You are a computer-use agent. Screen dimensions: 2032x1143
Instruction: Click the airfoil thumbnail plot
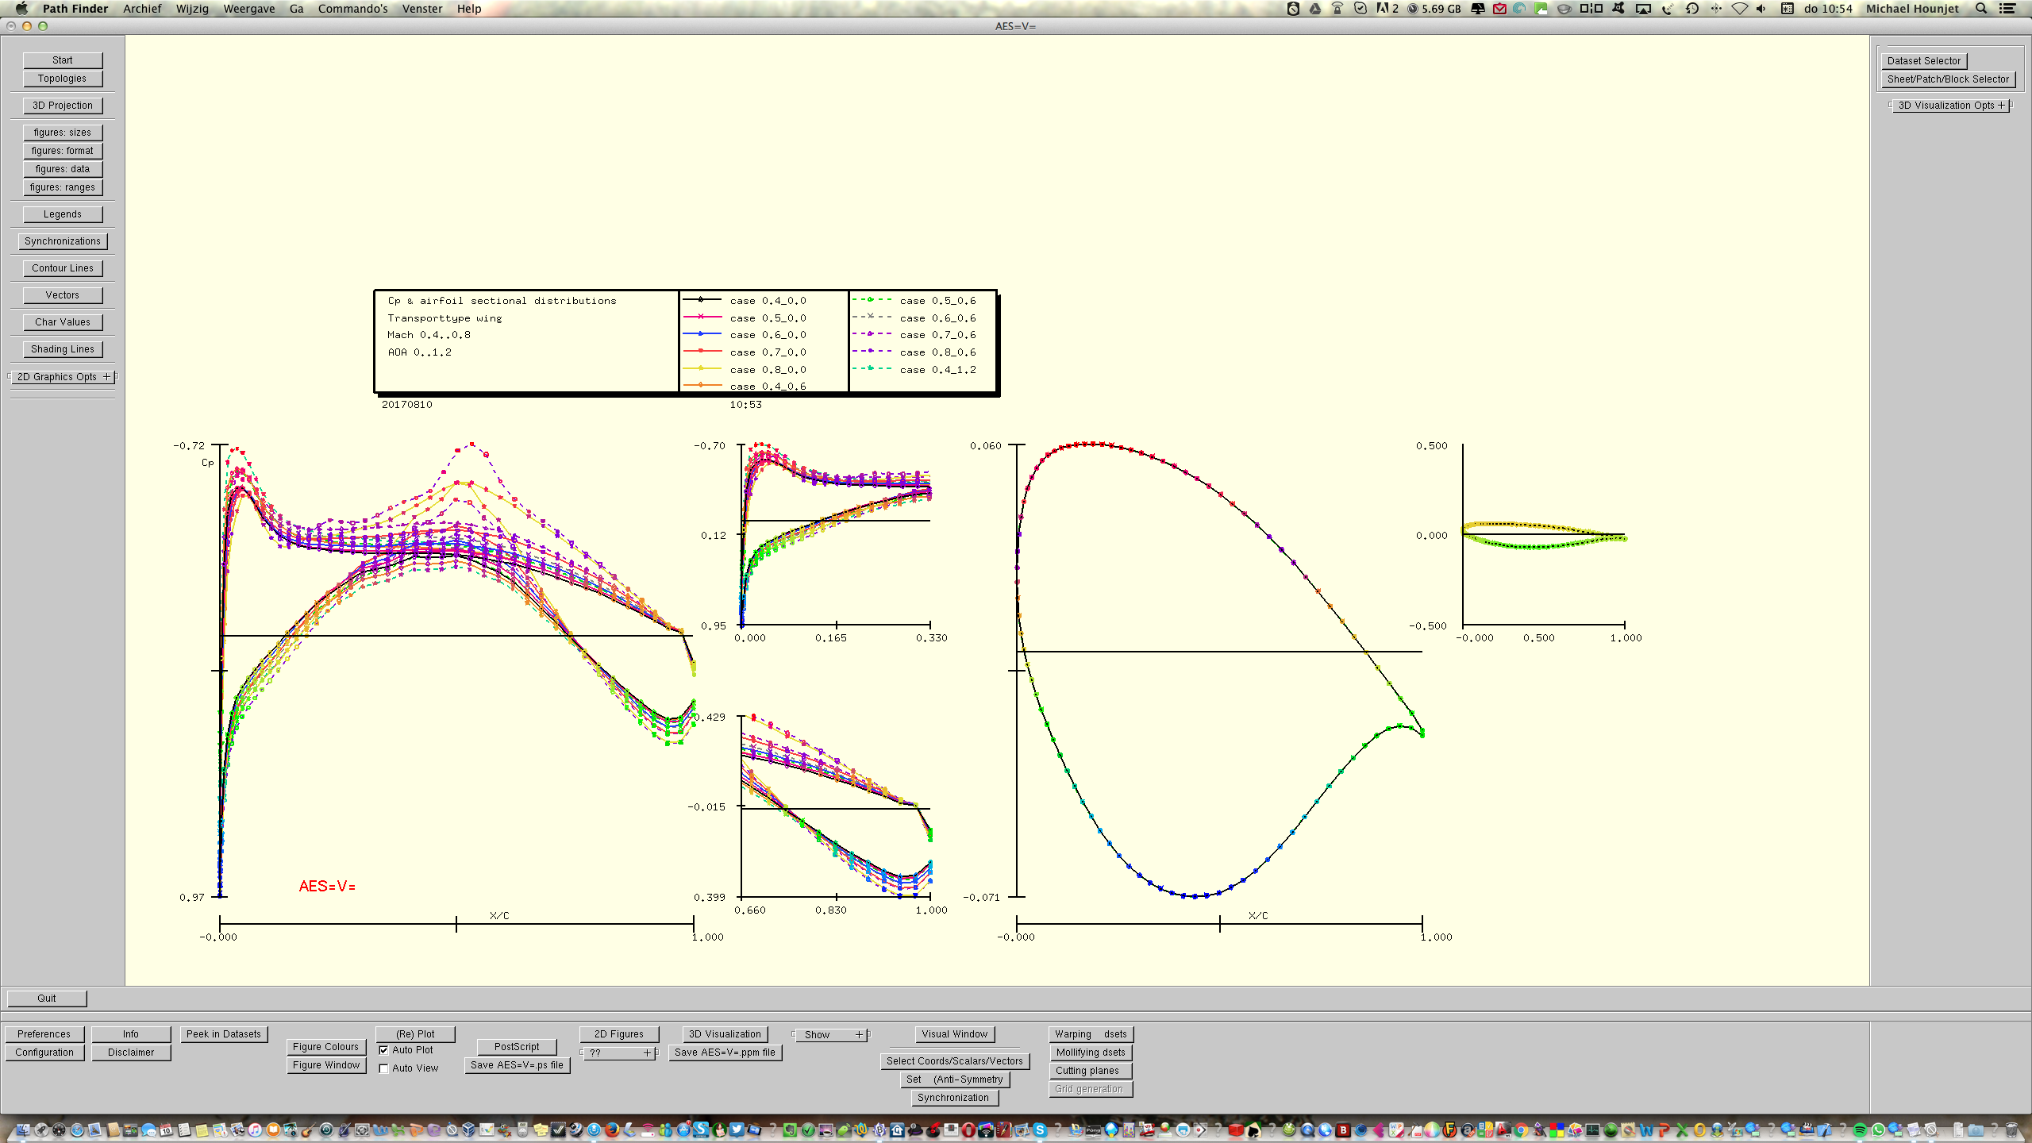pos(1543,536)
